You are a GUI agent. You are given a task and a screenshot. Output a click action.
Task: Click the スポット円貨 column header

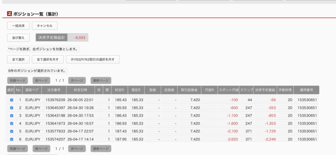click(228, 90)
